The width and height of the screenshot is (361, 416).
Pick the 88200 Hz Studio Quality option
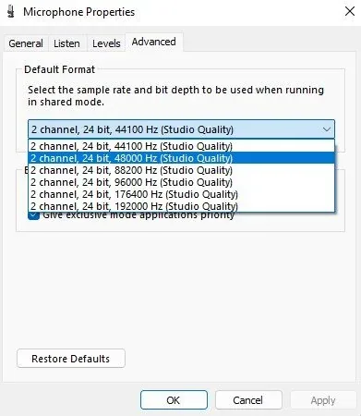coord(181,170)
